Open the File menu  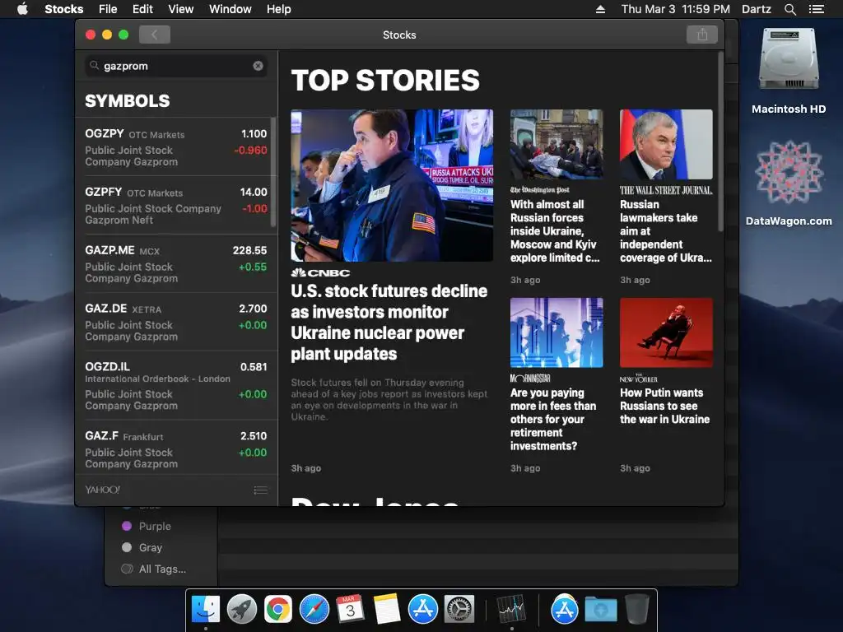(108, 9)
